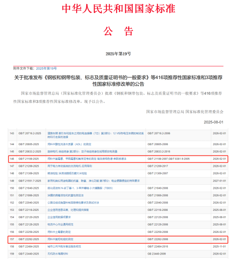The height and width of the screenshot is (261, 236).
Task: Select the date 2026-02-01 in row 146
Action: [x=219, y=159]
